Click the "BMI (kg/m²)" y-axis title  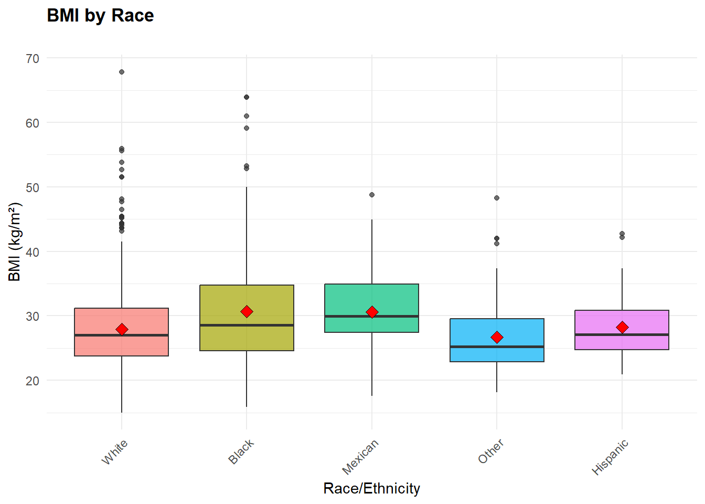coord(15,241)
